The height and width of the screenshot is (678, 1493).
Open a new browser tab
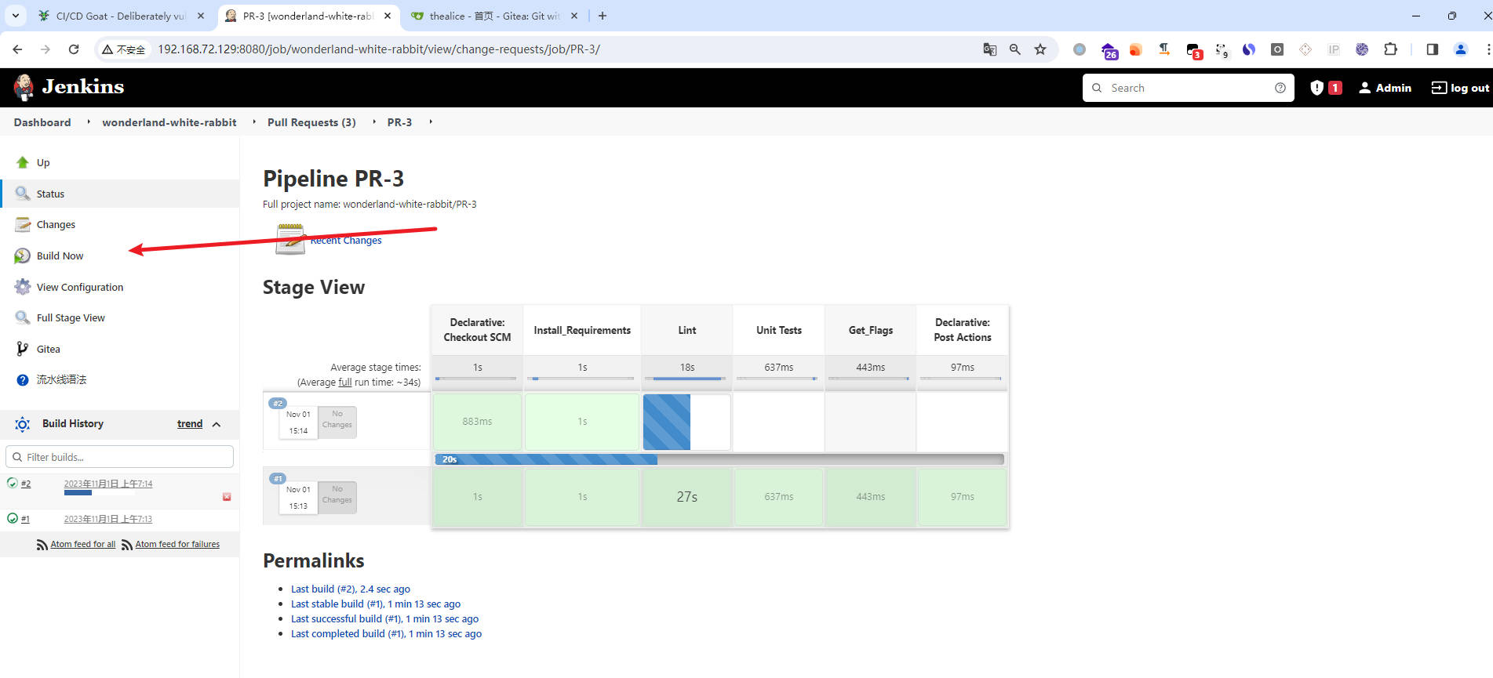[x=603, y=16]
